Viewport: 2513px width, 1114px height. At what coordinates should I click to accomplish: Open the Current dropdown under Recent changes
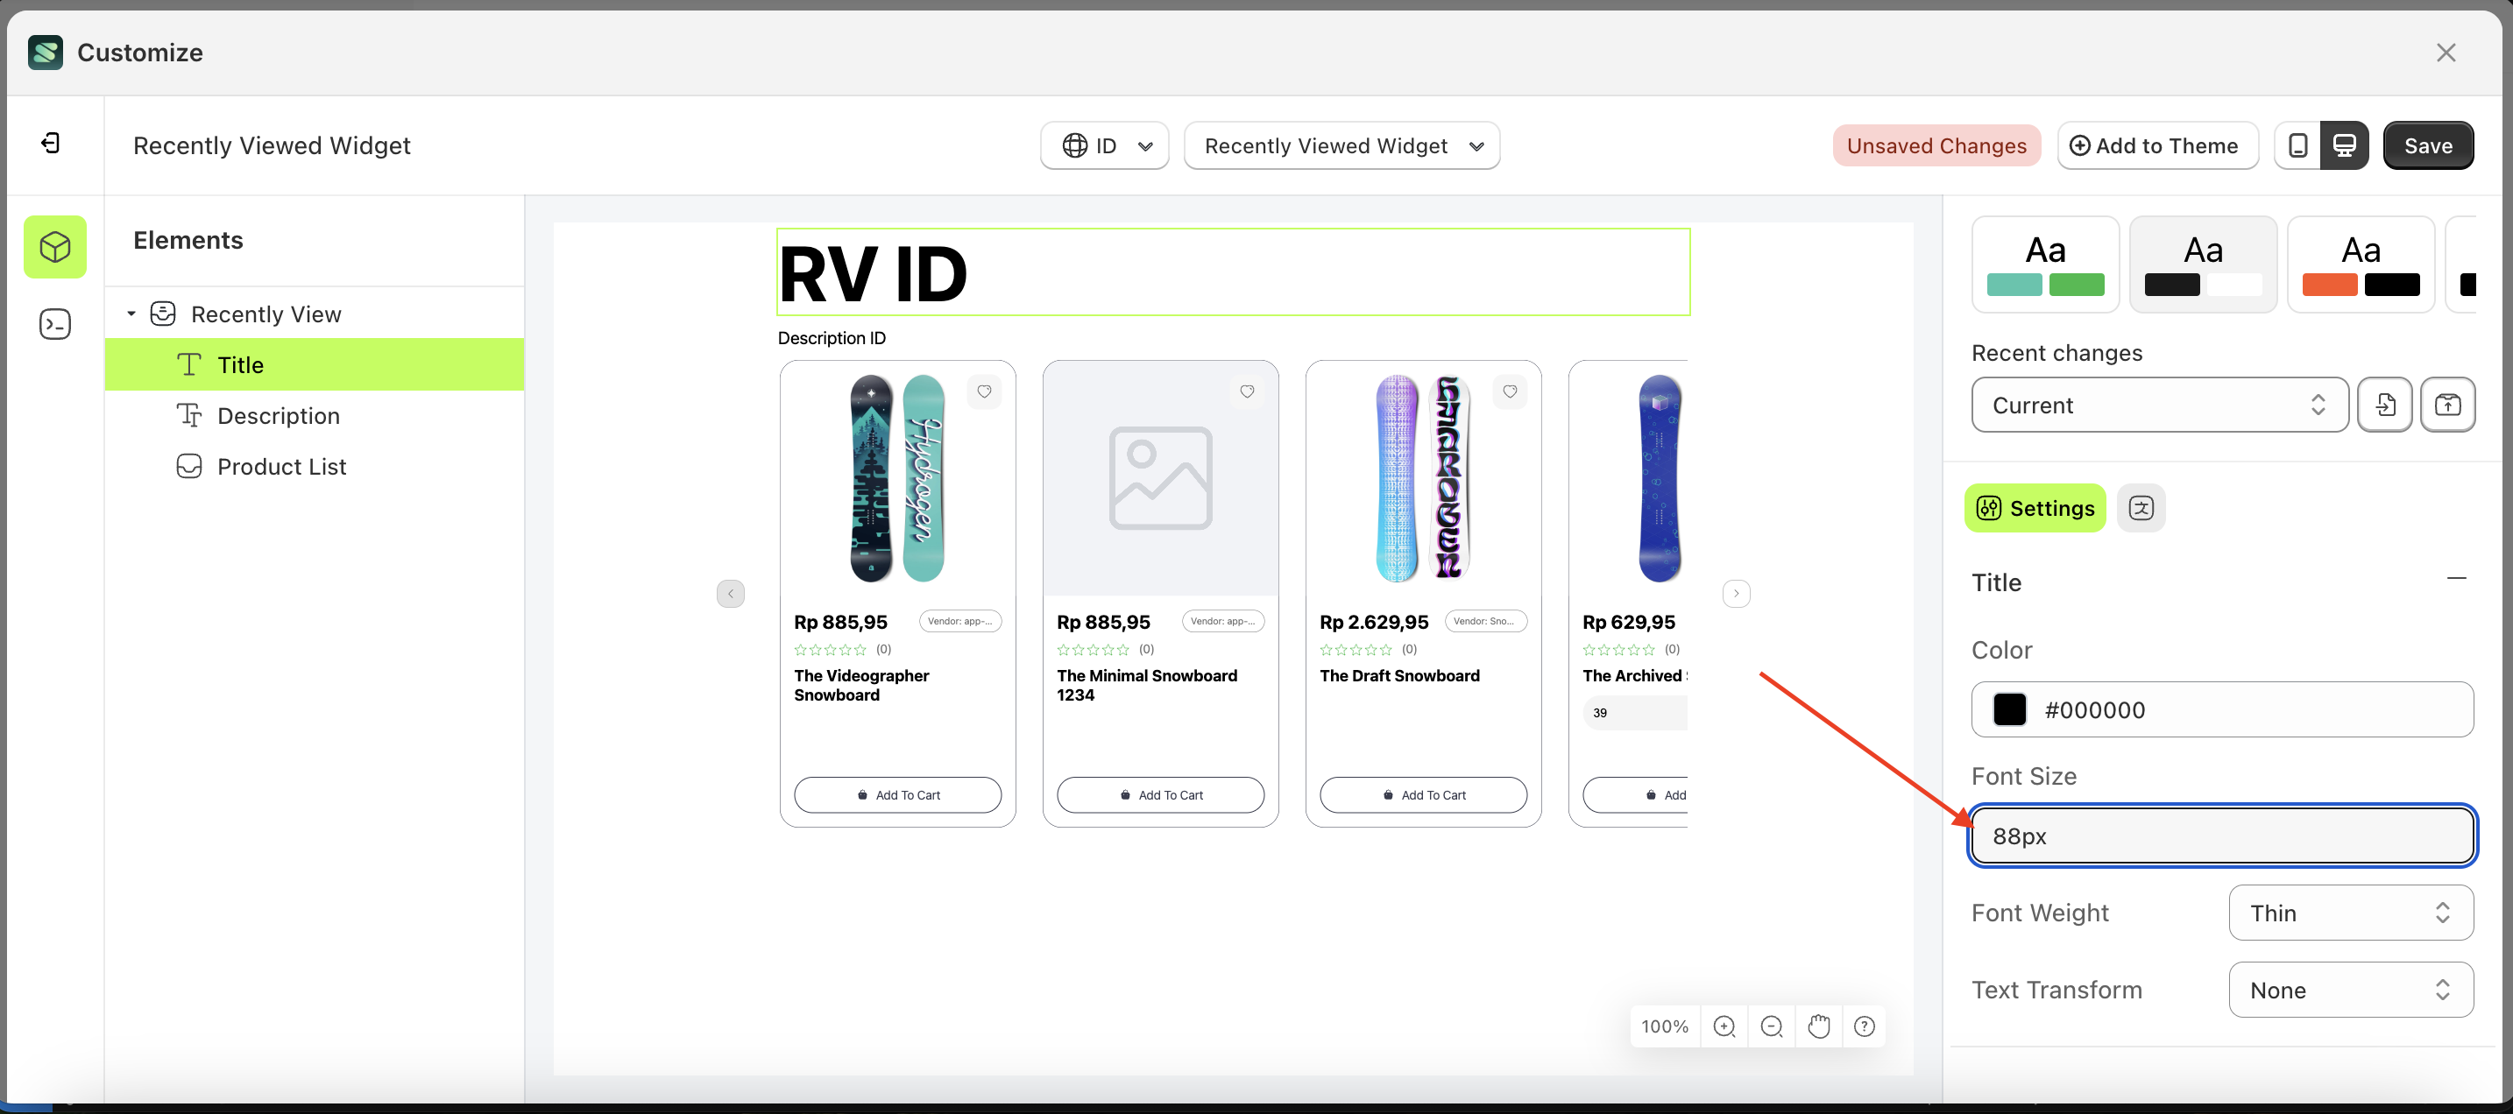coord(2158,404)
